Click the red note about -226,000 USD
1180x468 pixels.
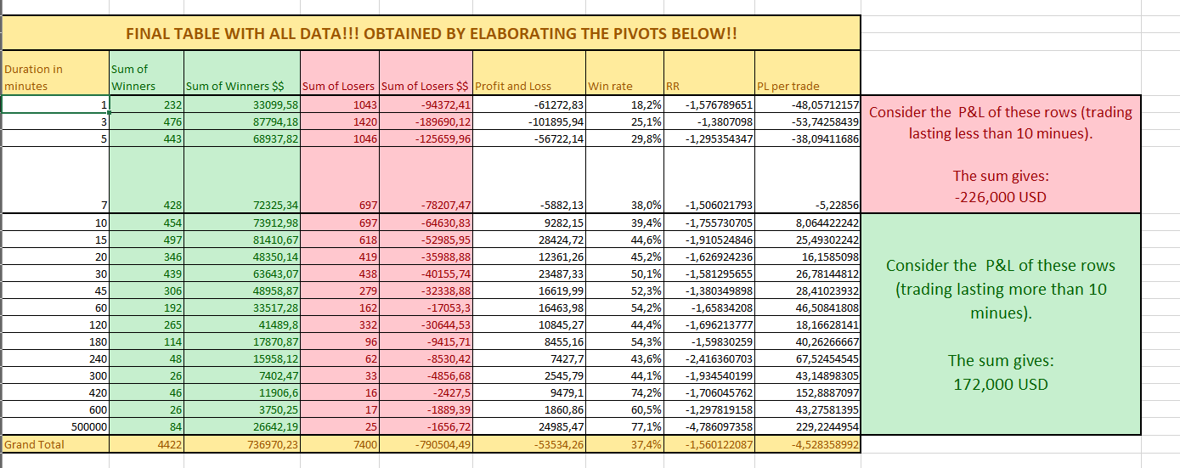(1001, 154)
